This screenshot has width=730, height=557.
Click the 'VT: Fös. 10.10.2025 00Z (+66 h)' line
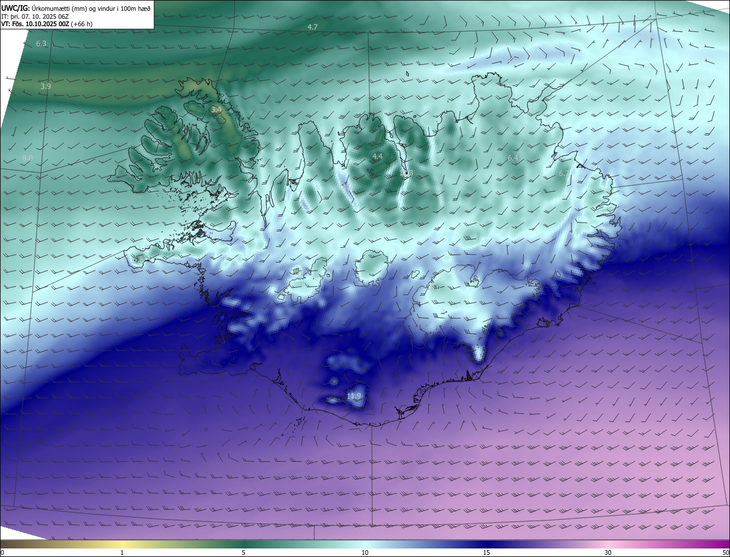46,24
